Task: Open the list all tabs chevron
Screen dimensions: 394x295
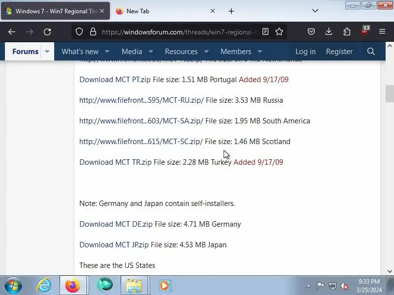Action: pos(315,11)
